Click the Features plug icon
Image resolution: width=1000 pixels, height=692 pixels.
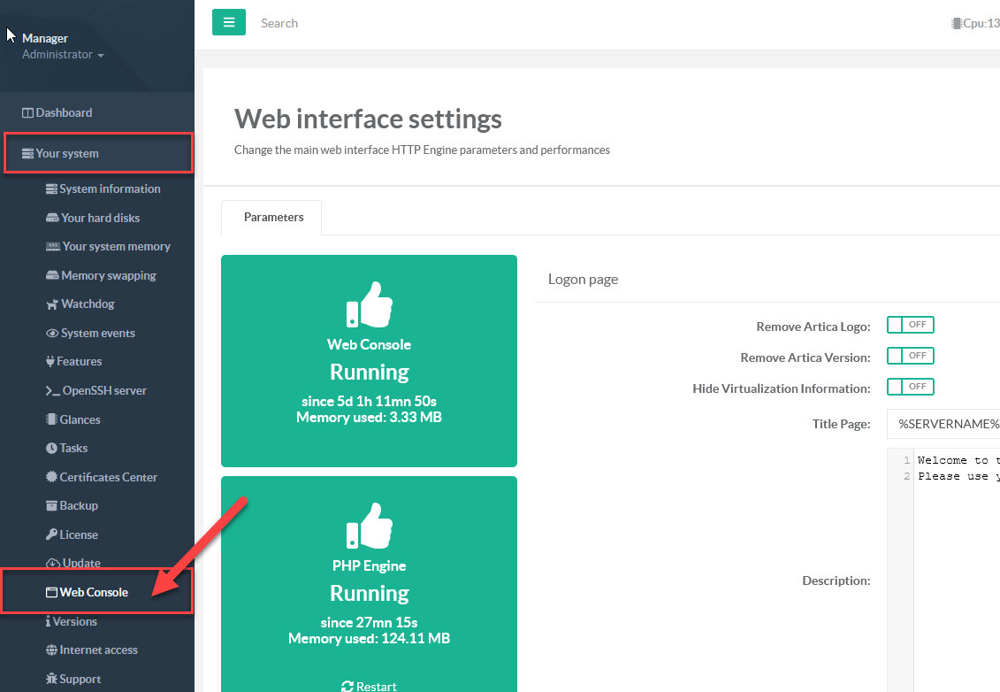tap(50, 362)
